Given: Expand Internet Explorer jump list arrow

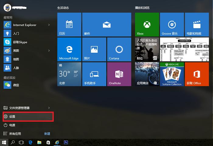Looking at the screenshot, I should tap(49, 25).
